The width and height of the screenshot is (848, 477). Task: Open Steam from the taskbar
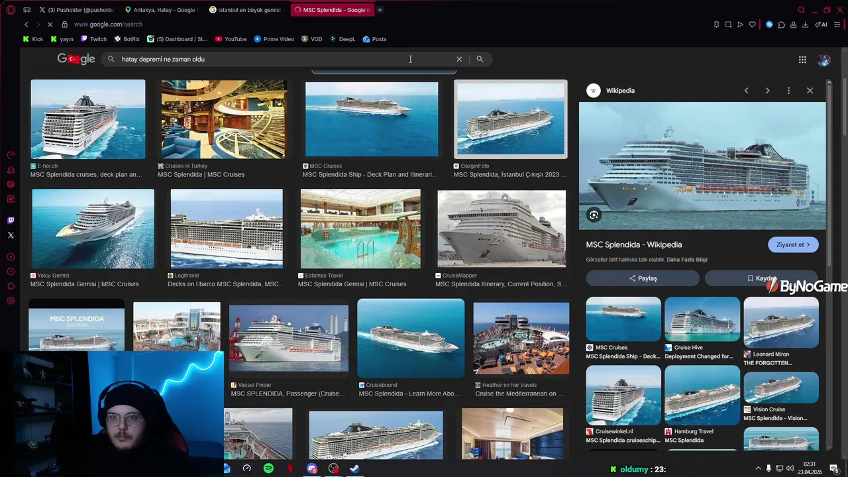[354, 468]
